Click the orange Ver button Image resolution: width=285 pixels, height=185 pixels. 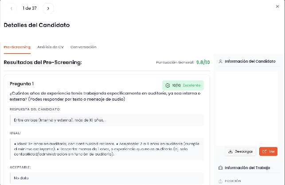(x=268, y=151)
